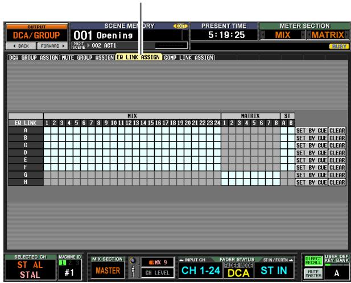Image resolution: width=351 pixels, height=283 pixels.
Task: Open the DCA GROUP ASSIGN tab
Action: (34, 57)
